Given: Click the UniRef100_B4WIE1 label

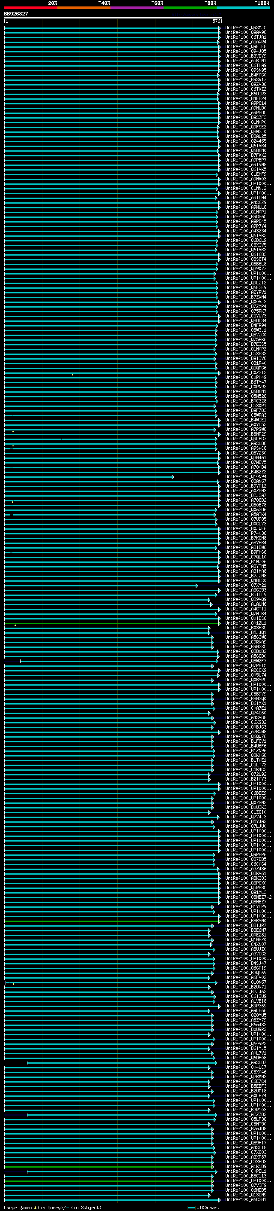Looking at the screenshot, I should click(246, 420).
